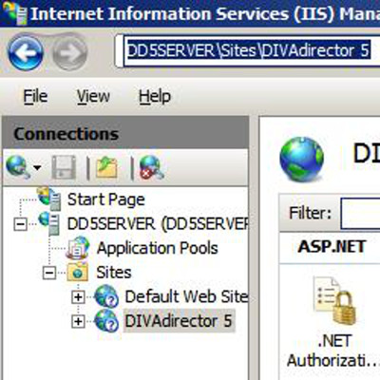
Task: Collapse the DD5SERVER server node
Action: pos(21,224)
